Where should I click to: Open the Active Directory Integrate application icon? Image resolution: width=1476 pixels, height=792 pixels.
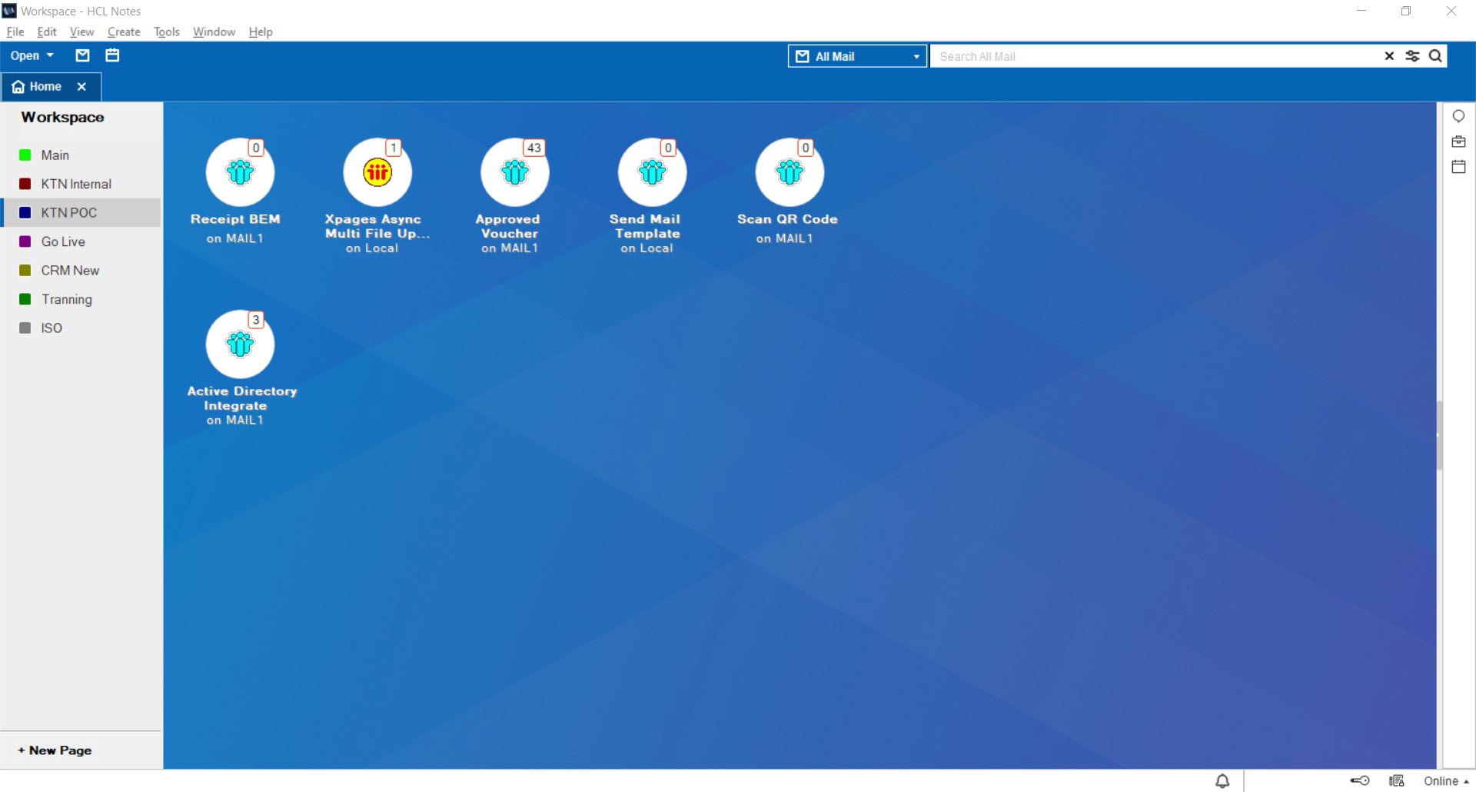pos(240,344)
